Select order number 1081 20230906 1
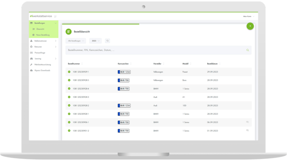Viewport: 287px width, 161px height. point(81,122)
